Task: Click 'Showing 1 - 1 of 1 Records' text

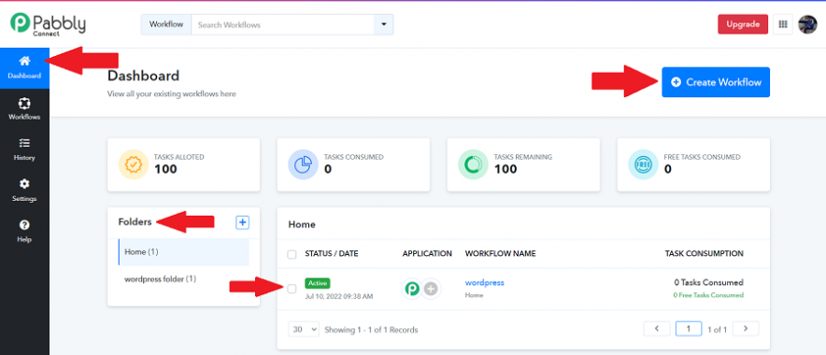Action: tap(371, 330)
